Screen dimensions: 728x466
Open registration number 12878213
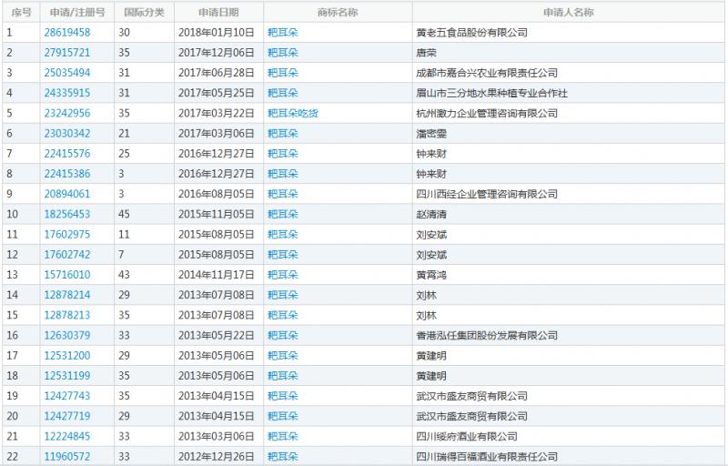click(66, 315)
